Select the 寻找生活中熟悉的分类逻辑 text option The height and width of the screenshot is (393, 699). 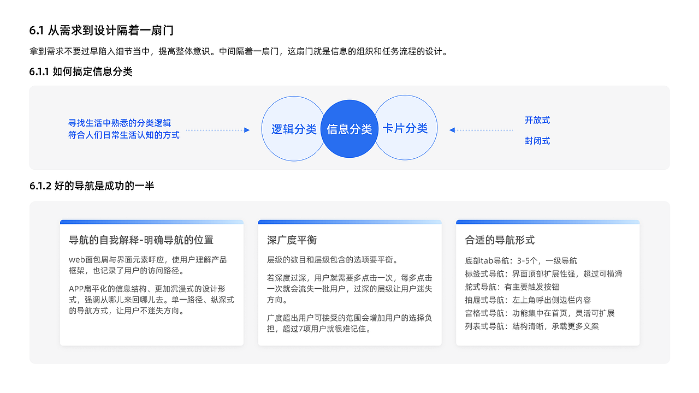119,123
